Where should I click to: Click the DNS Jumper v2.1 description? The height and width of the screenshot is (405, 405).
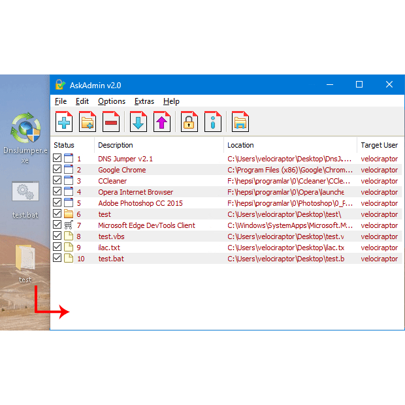pyautogui.click(x=125, y=159)
